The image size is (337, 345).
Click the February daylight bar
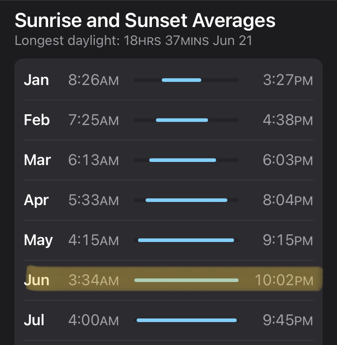click(x=182, y=120)
